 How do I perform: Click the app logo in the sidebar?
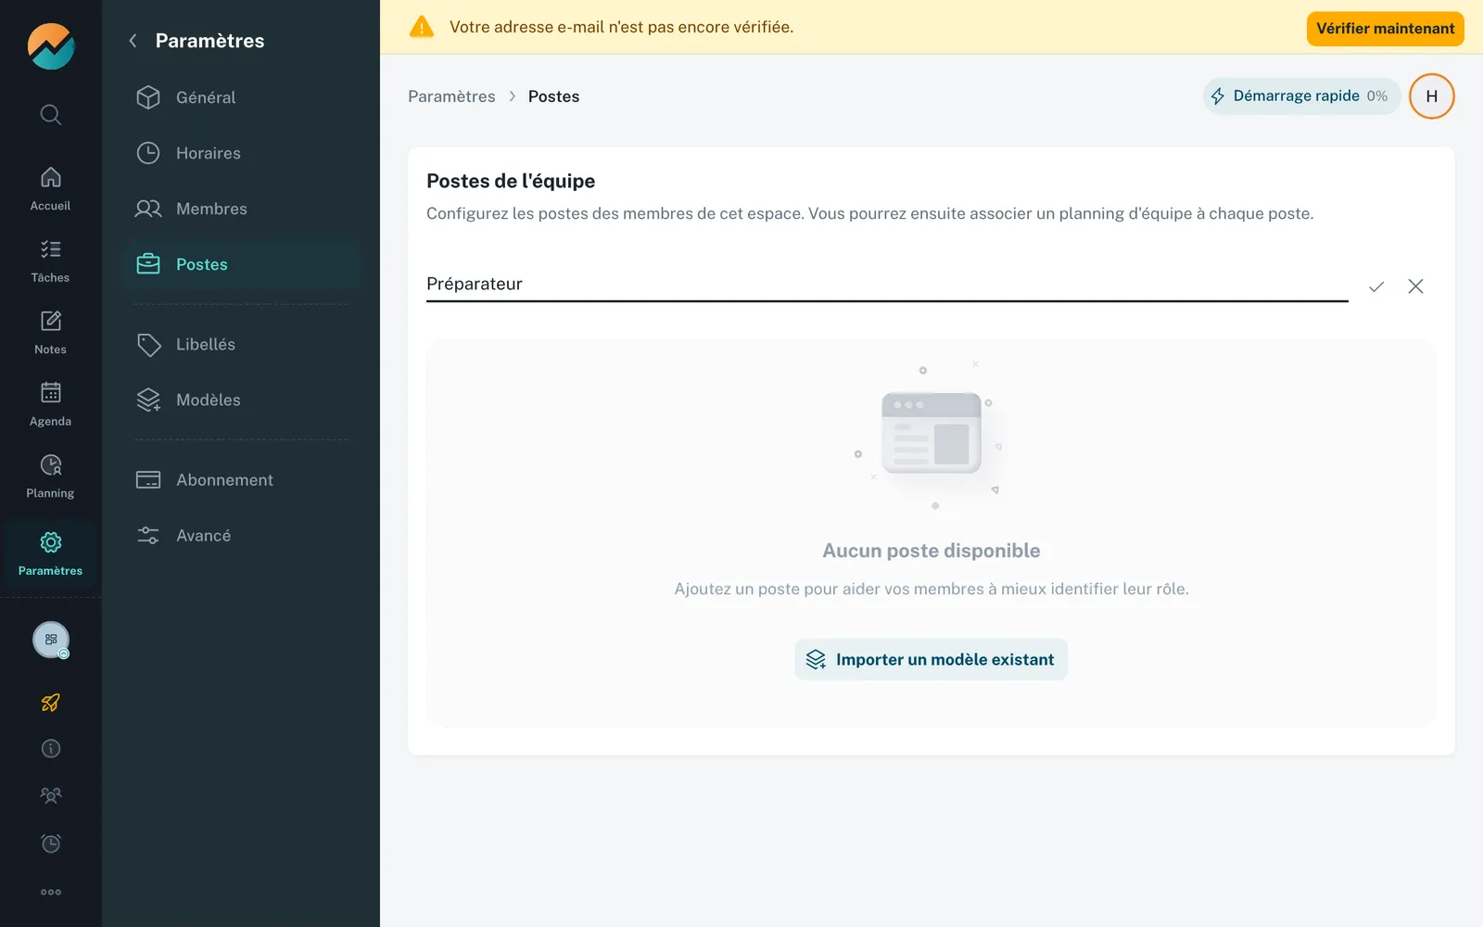[51, 46]
